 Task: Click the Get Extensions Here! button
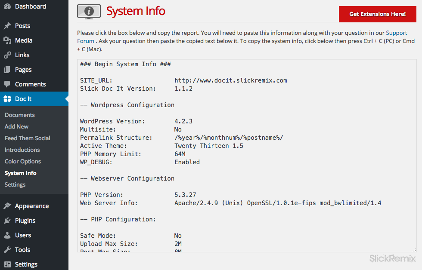(x=377, y=14)
